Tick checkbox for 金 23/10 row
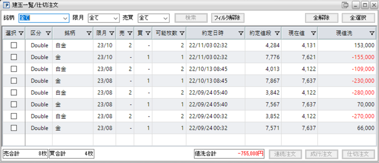 pos(14,57)
